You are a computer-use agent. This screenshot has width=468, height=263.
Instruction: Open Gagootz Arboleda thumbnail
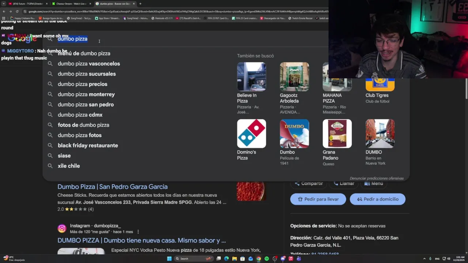[x=294, y=77]
